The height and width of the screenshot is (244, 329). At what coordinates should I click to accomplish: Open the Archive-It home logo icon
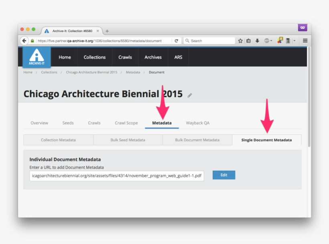(37, 57)
